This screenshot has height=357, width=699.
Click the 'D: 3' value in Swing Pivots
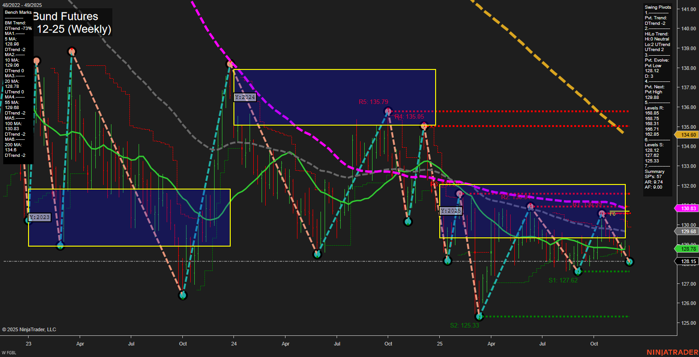click(x=649, y=76)
